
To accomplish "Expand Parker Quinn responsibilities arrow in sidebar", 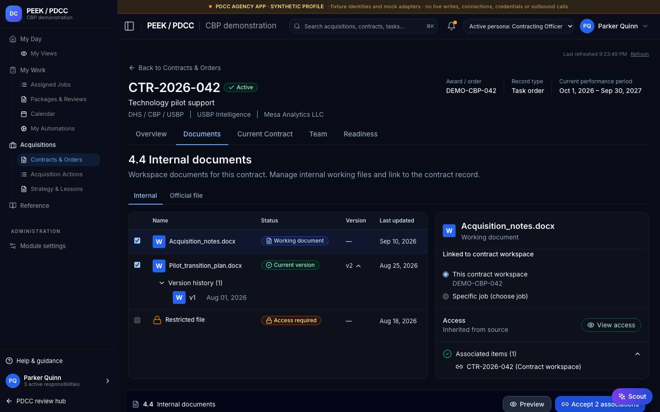I will (108, 381).
